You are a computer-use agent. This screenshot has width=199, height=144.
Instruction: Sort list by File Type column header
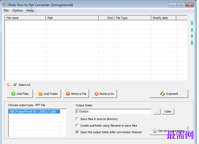[x=133, y=18]
